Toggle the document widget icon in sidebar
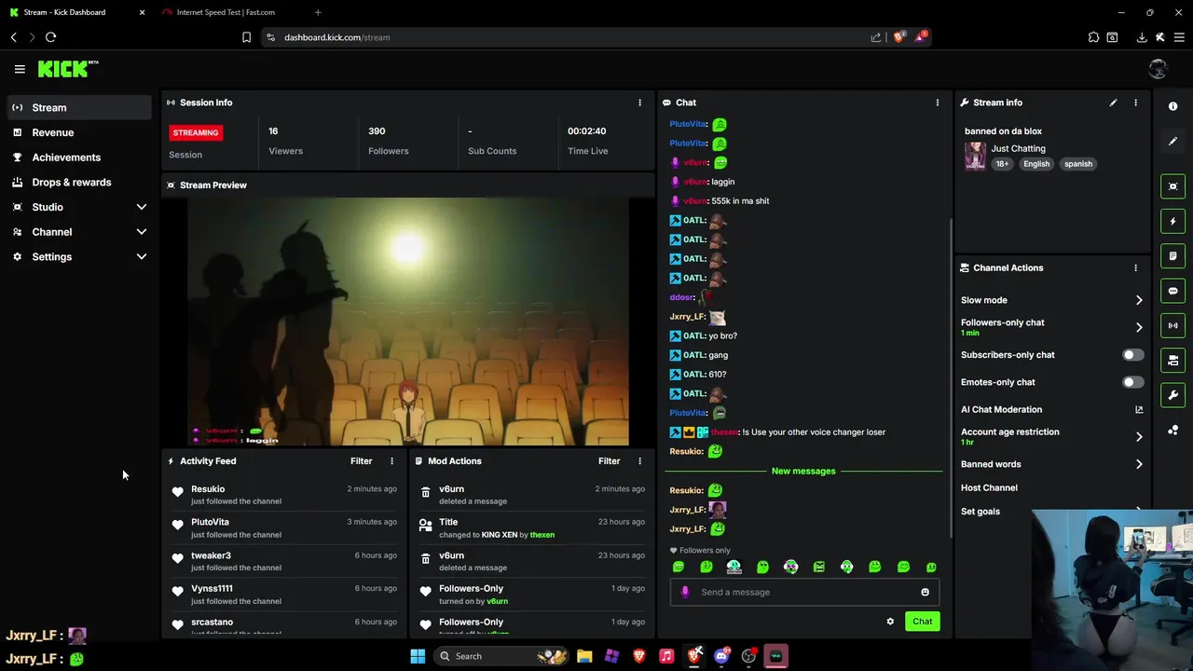The height and width of the screenshot is (671, 1193). [x=1173, y=256]
